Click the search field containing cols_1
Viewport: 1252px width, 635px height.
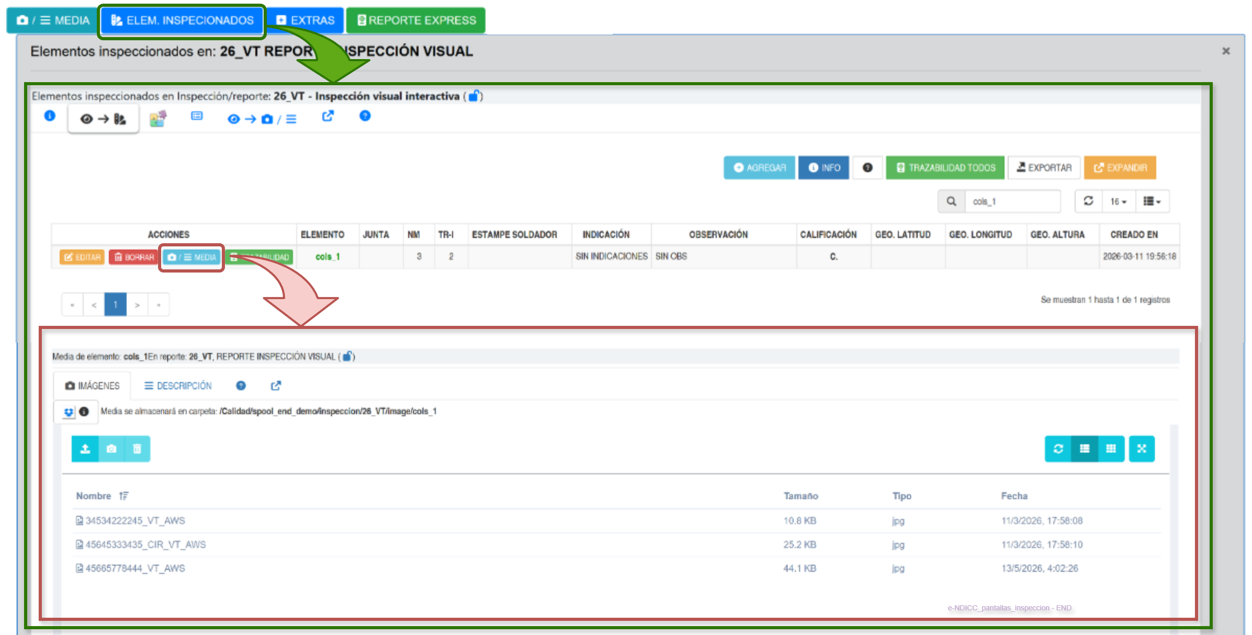pos(1012,201)
